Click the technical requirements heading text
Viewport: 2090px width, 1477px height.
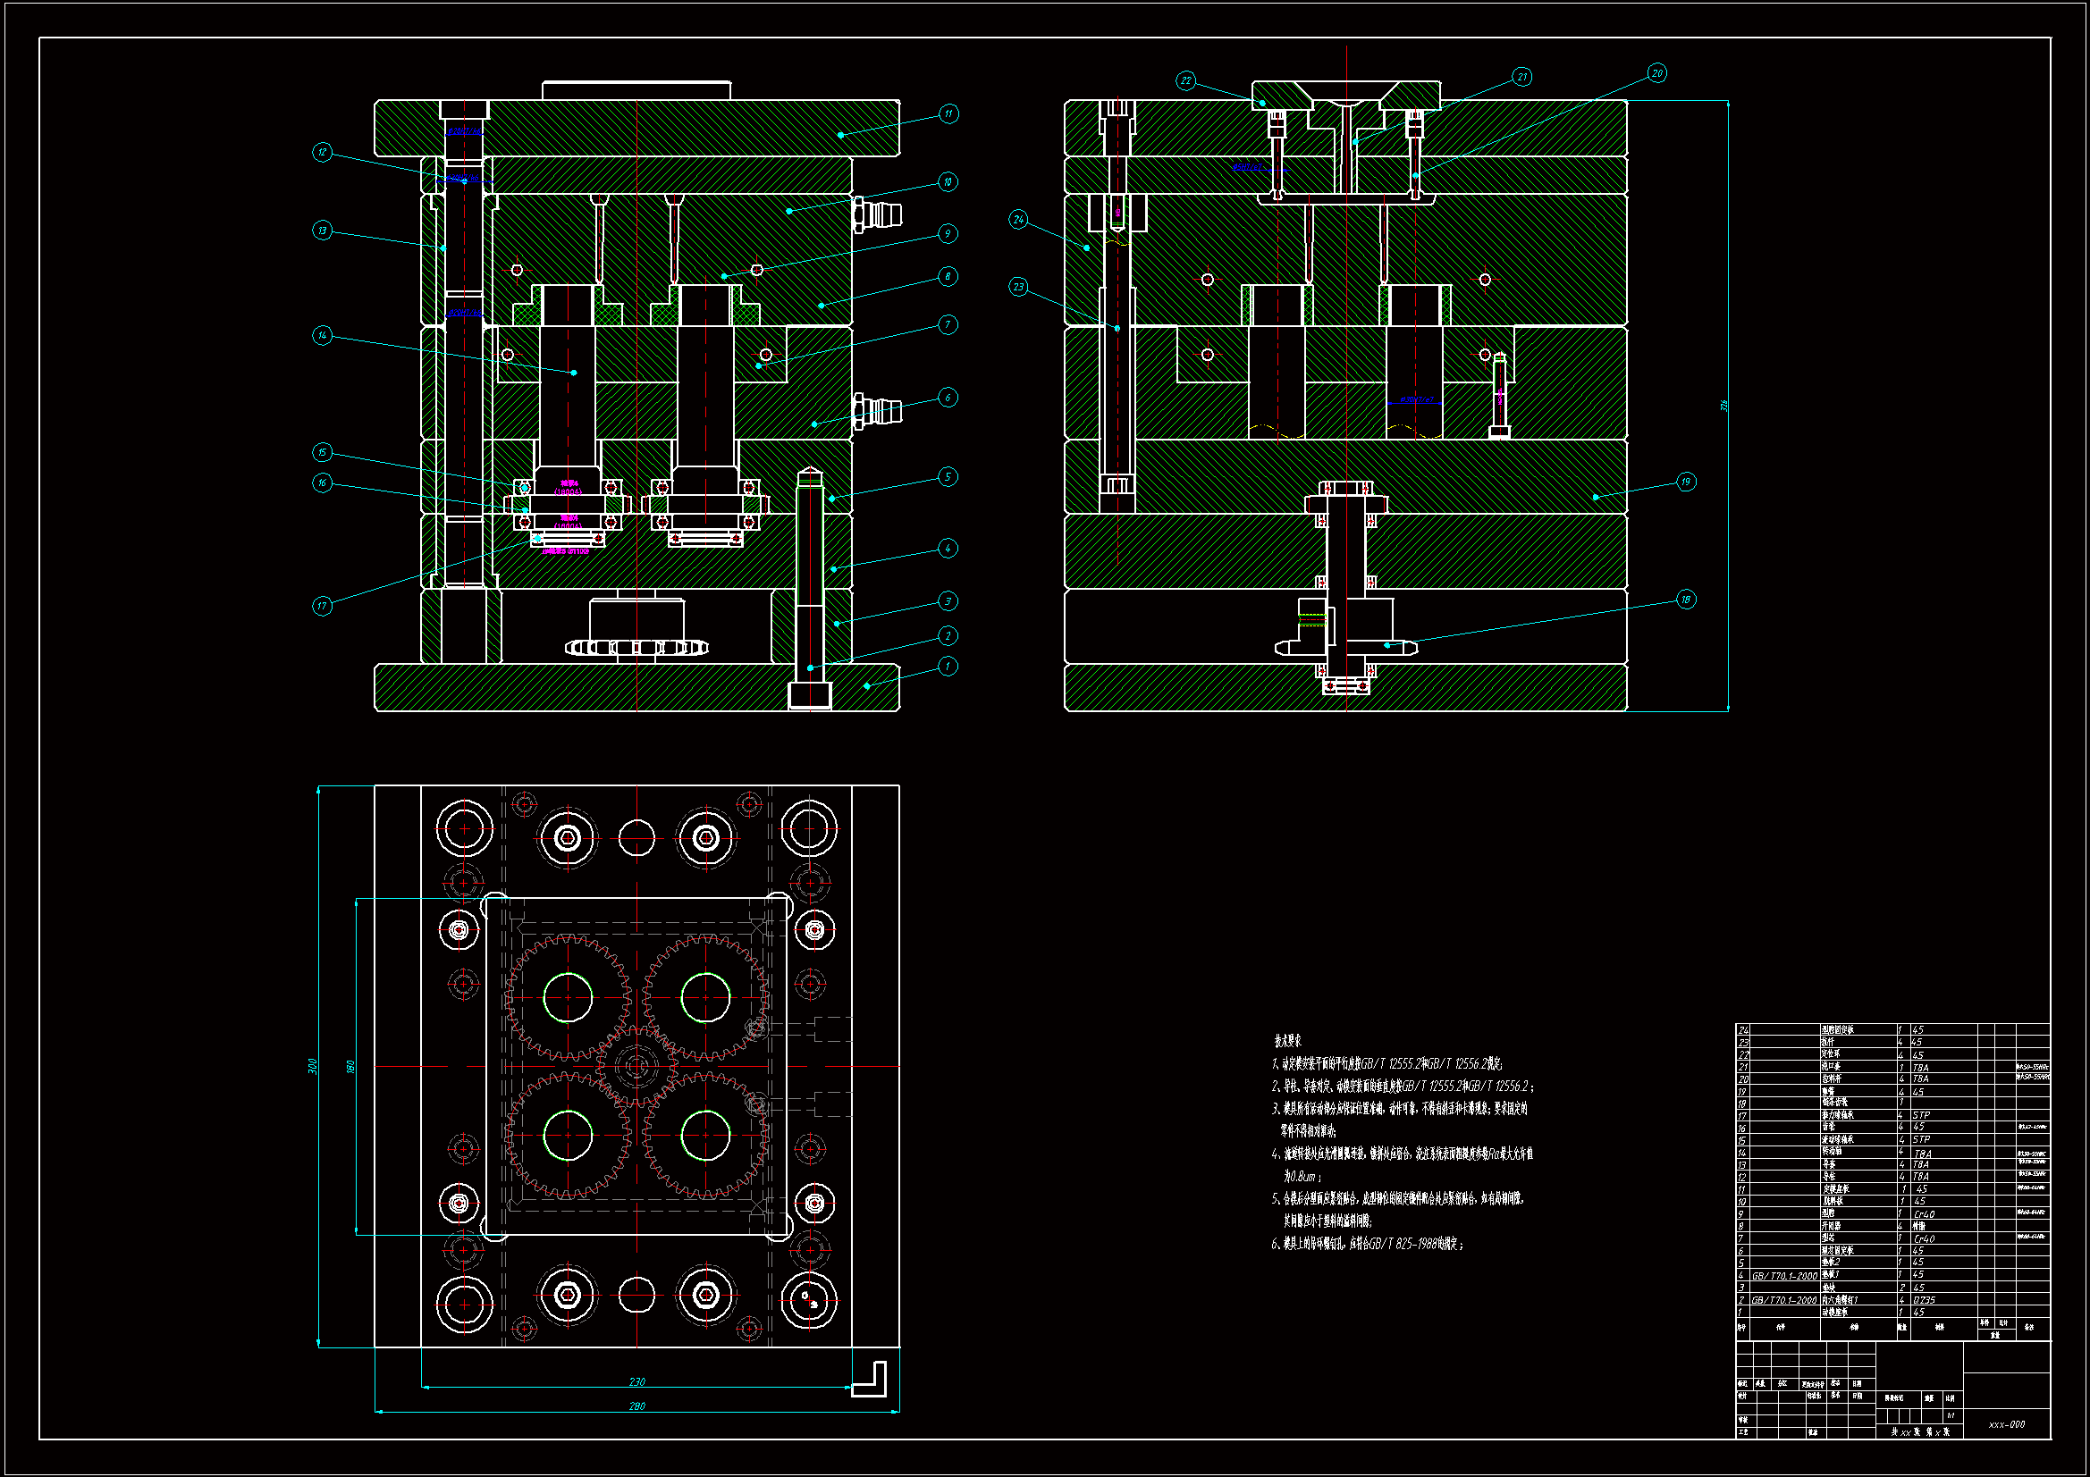point(1287,1041)
